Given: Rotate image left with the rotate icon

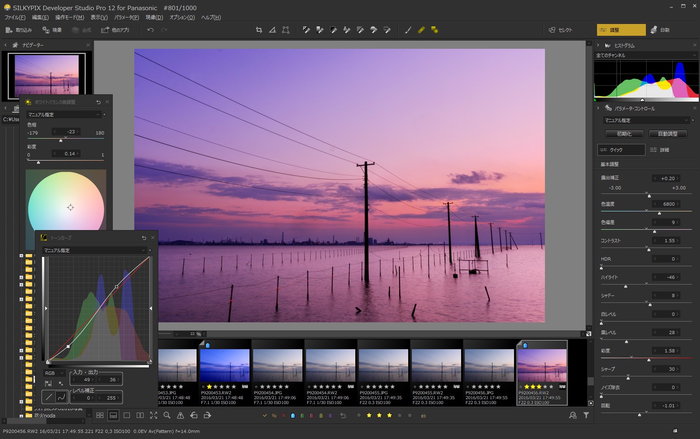Looking at the screenshot, I should 194,415.
